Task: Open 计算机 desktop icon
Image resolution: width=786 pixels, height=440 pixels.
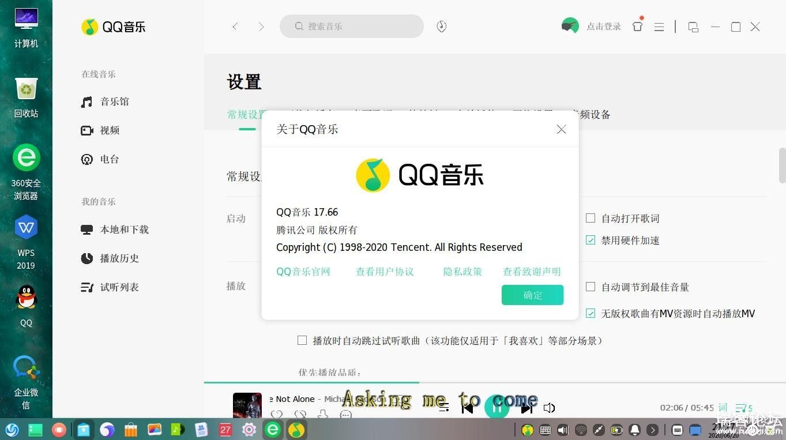Action: pyautogui.click(x=26, y=28)
